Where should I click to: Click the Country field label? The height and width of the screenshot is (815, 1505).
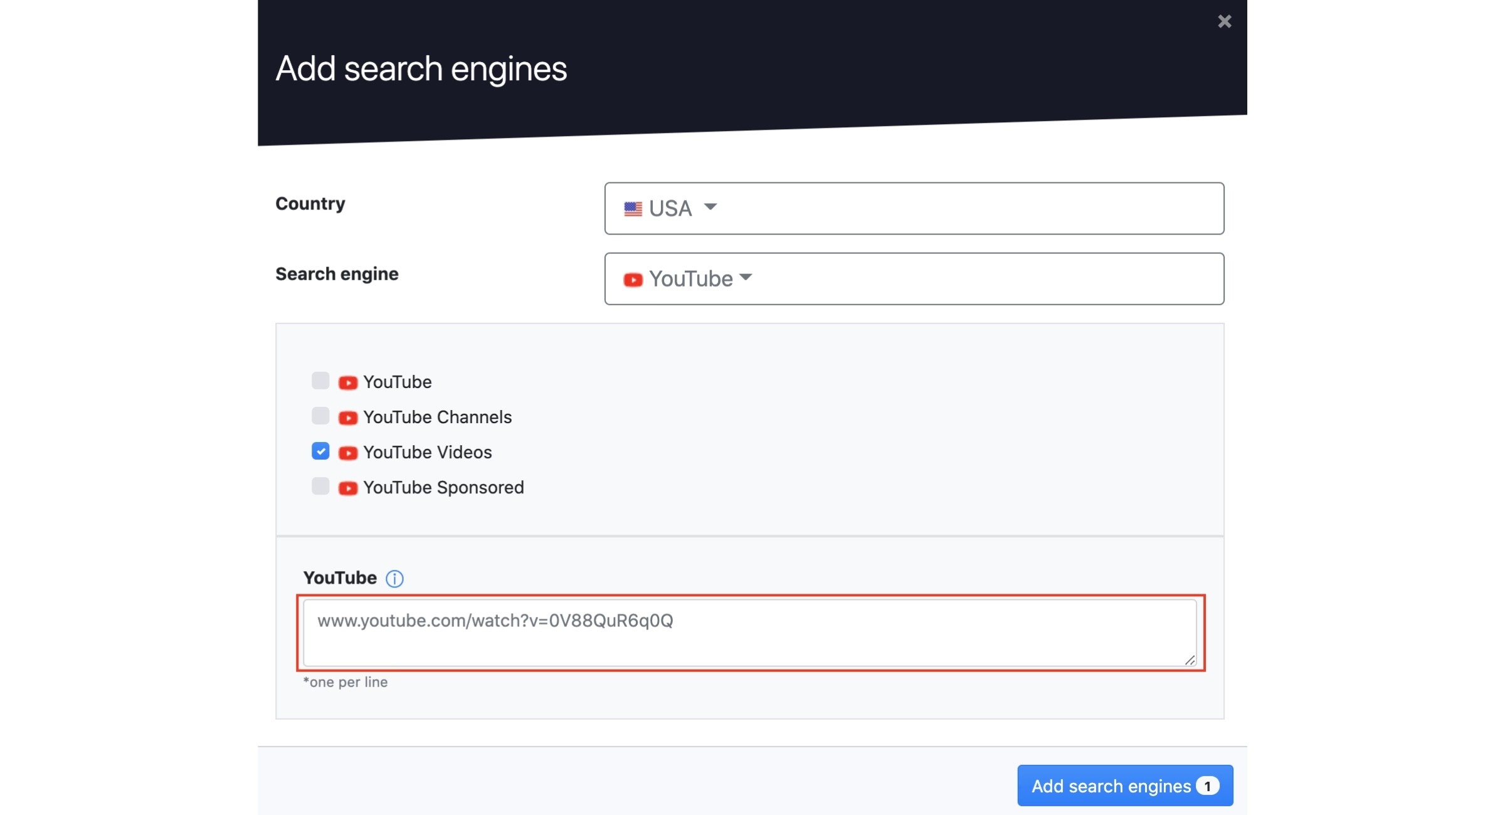pos(310,203)
